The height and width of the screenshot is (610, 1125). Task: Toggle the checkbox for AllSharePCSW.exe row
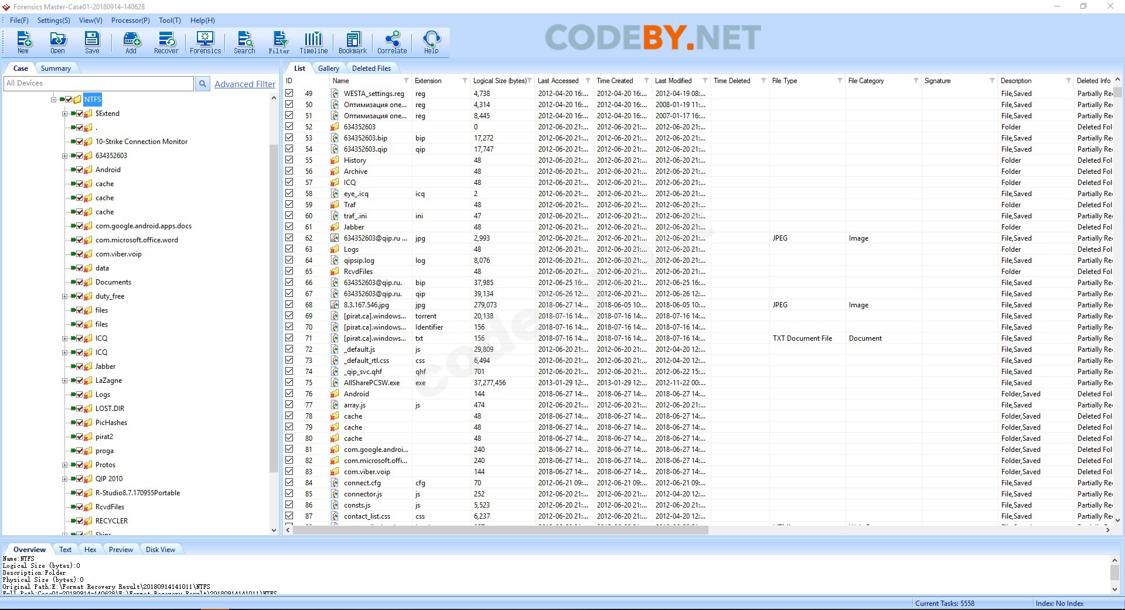pos(289,382)
